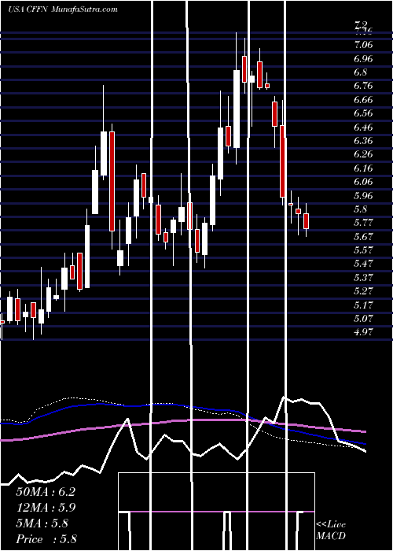Click the 6.76 price axis label
The width and height of the screenshot is (393, 551).
click(x=363, y=86)
